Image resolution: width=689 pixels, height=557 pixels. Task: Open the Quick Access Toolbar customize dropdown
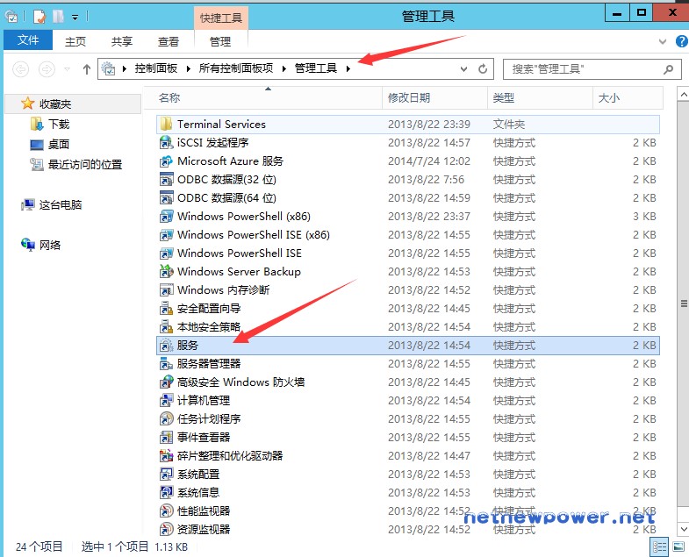point(75,17)
